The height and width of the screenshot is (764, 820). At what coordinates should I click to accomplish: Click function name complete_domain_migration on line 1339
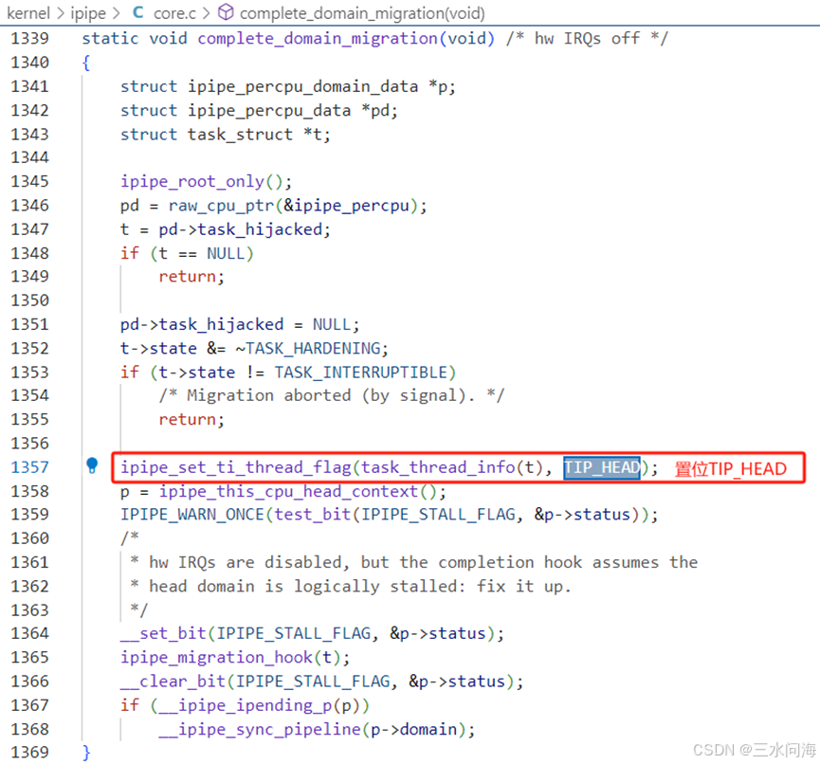click(x=318, y=39)
